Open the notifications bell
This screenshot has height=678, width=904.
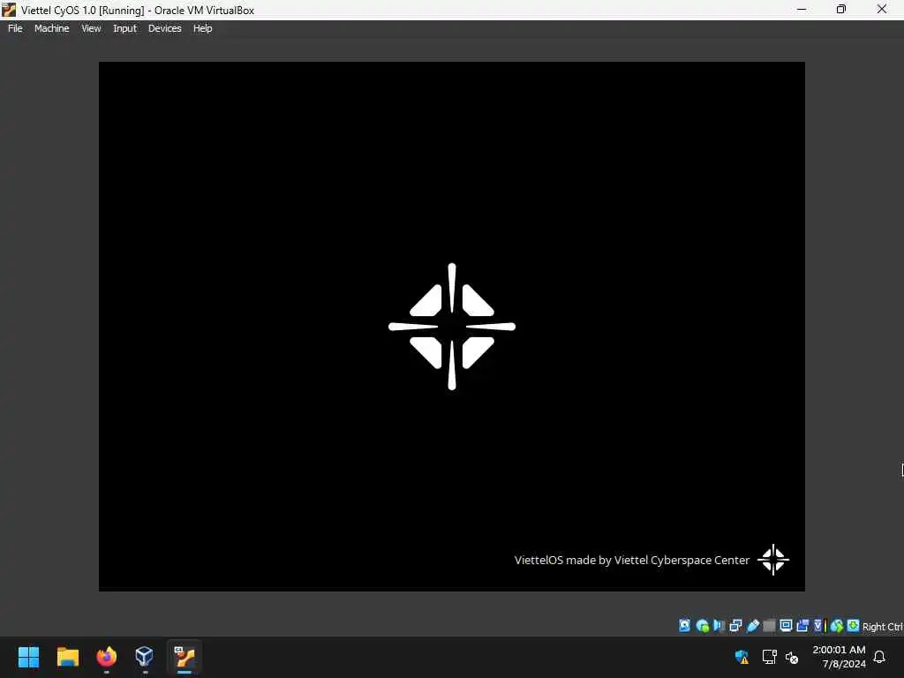(879, 657)
